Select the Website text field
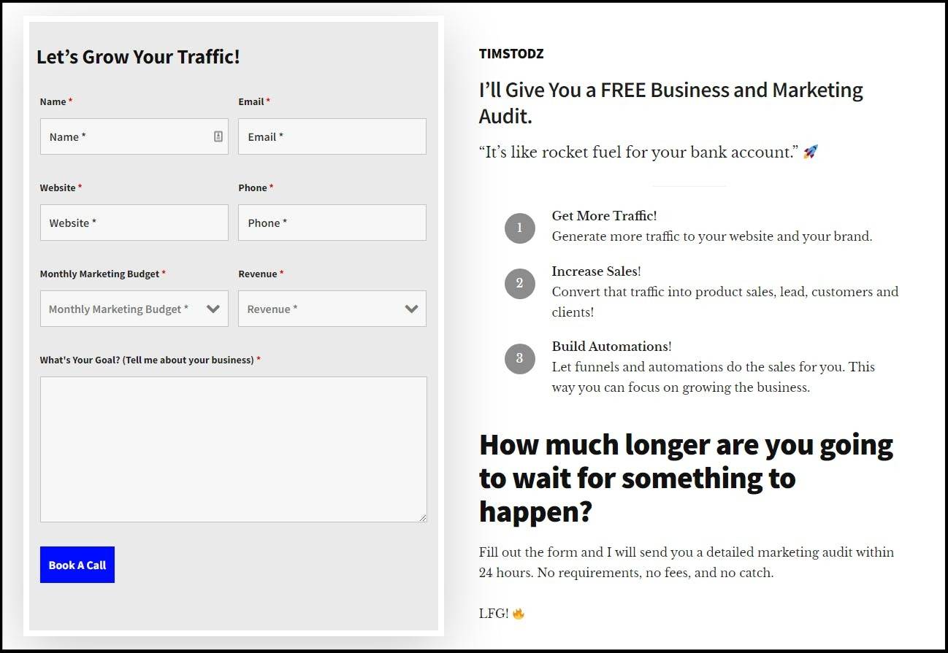 pyautogui.click(x=134, y=223)
